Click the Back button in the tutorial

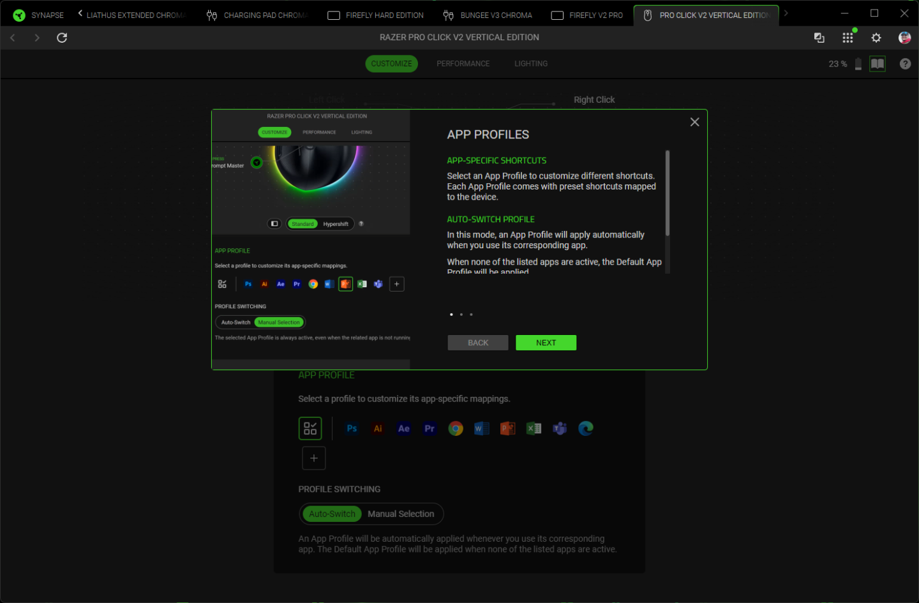click(x=478, y=343)
